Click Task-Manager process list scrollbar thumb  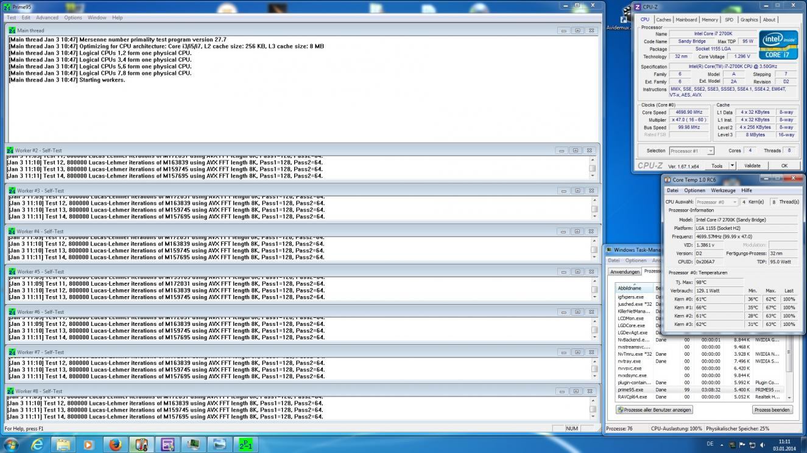point(789,351)
